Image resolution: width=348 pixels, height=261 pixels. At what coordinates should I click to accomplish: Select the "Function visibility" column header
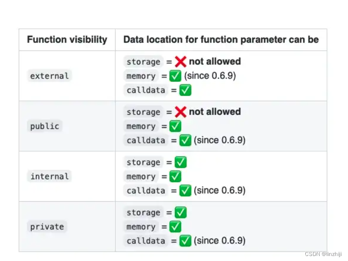pyautogui.click(x=67, y=40)
